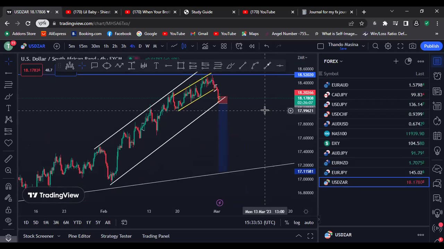This screenshot has width=444, height=249.
Task: Select the trend line tool in left toolbar
Action: click(9, 73)
